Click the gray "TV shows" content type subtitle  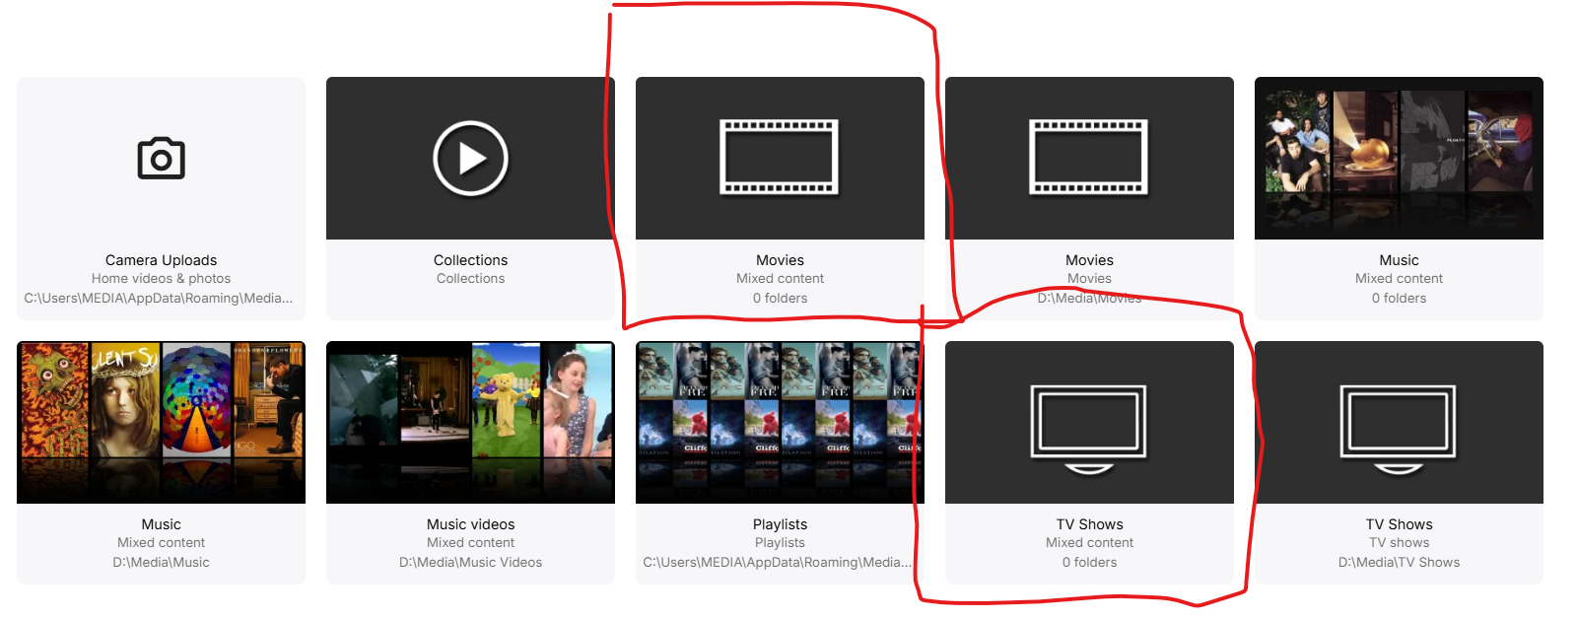point(1399,543)
